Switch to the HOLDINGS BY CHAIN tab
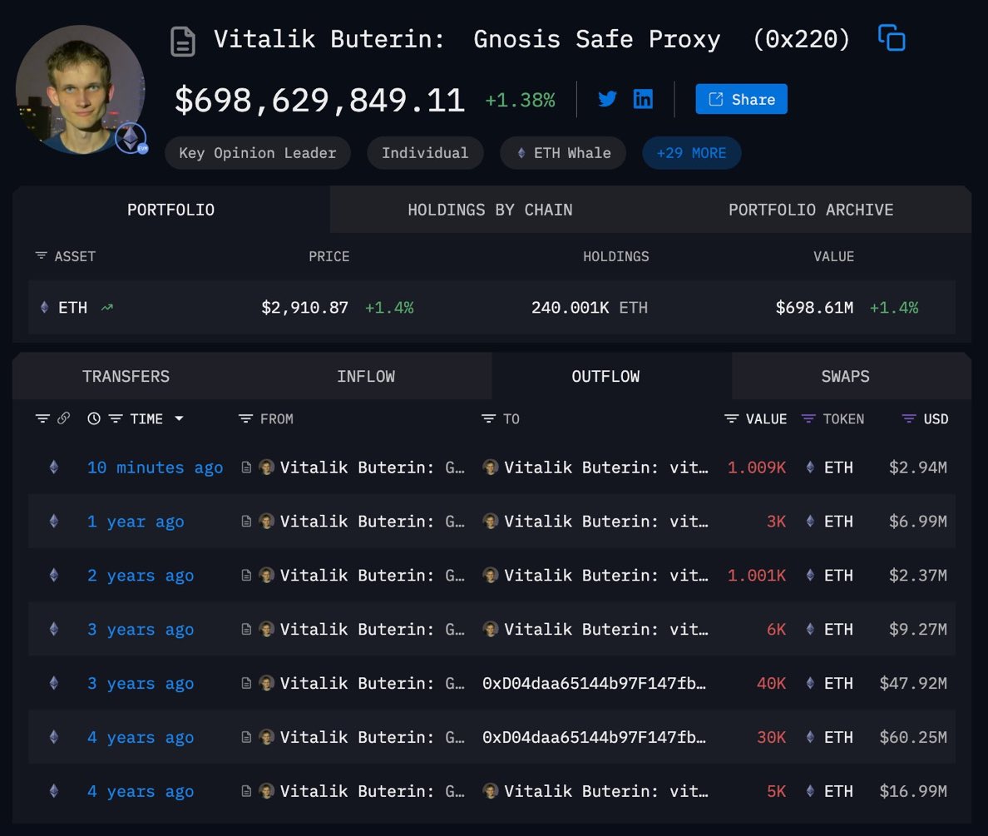Image resolution: width=988 pixels, height=836 pixels. (x=490, y=210)
